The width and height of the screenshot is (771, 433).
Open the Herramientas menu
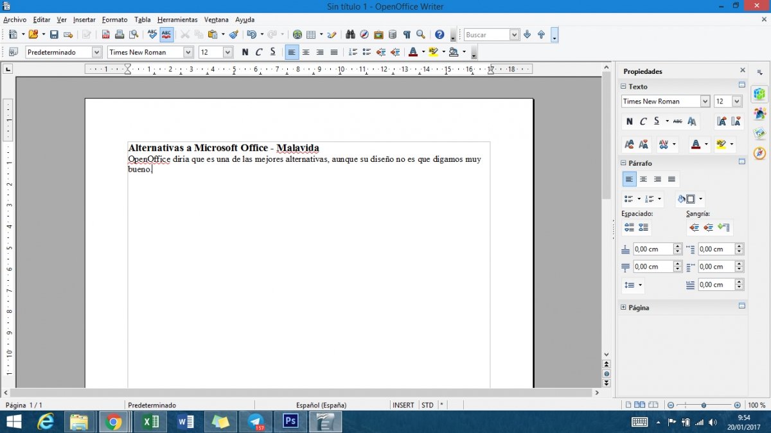(177, 20)
